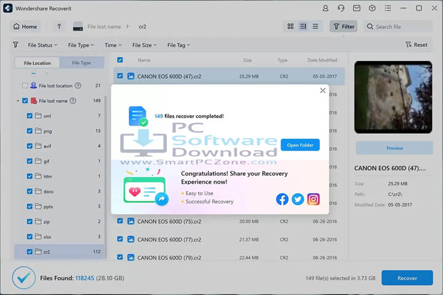Select the avif folder in tree
This screenshot has height=295, width=443.
click(x=59, y=146)
